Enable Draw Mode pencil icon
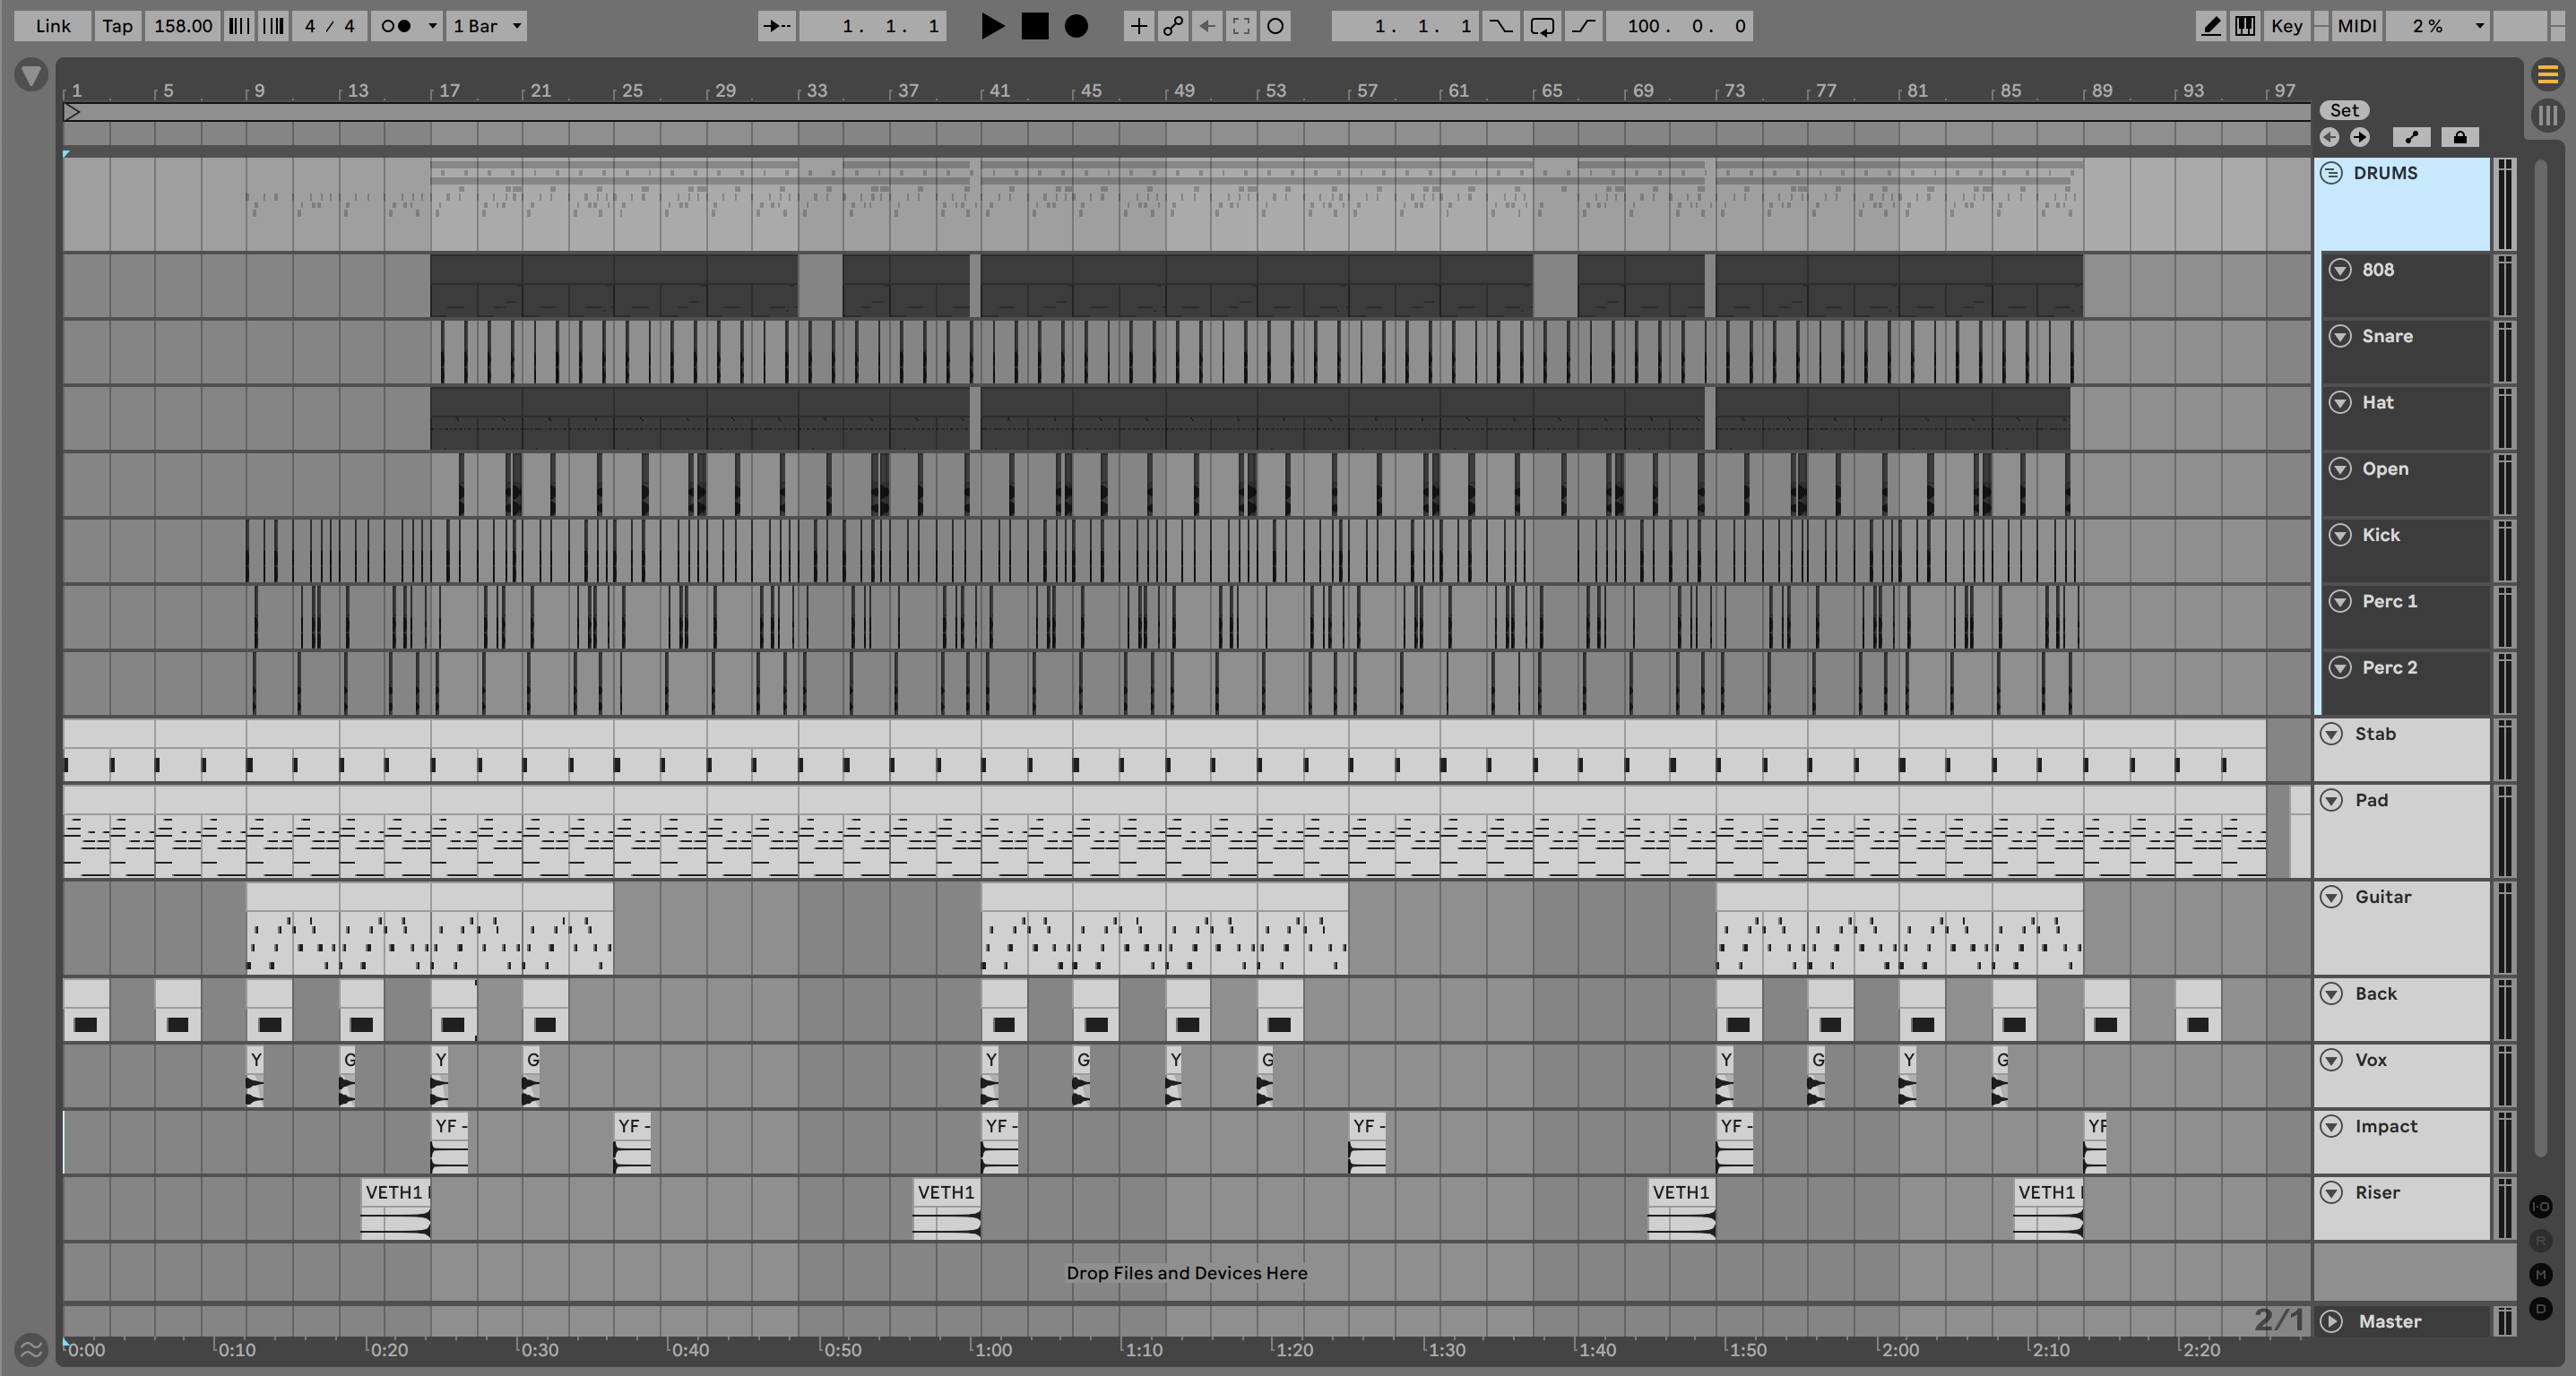 pos(2211,26)
